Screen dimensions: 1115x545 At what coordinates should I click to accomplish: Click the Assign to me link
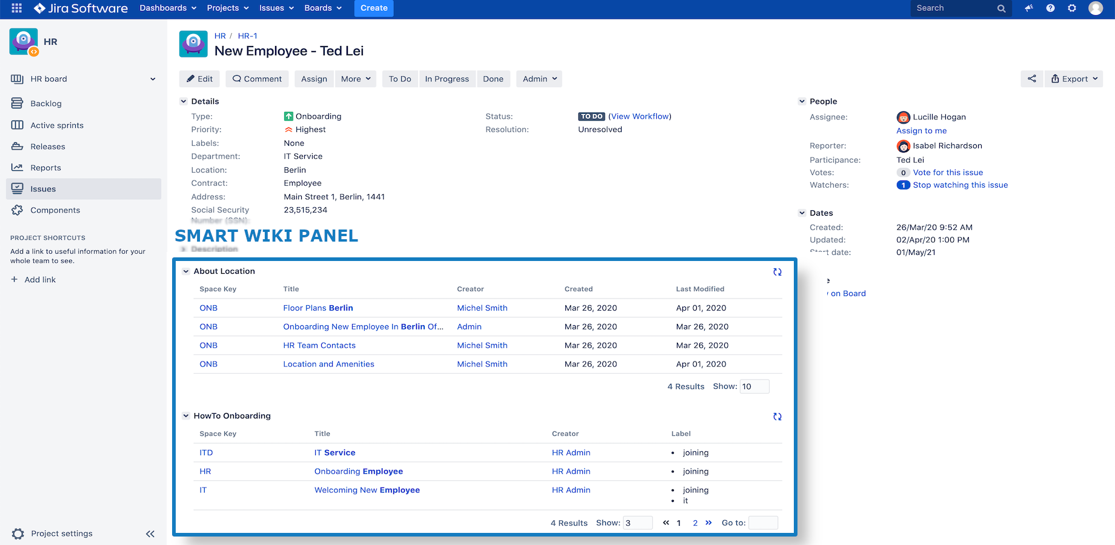[921, 130]
